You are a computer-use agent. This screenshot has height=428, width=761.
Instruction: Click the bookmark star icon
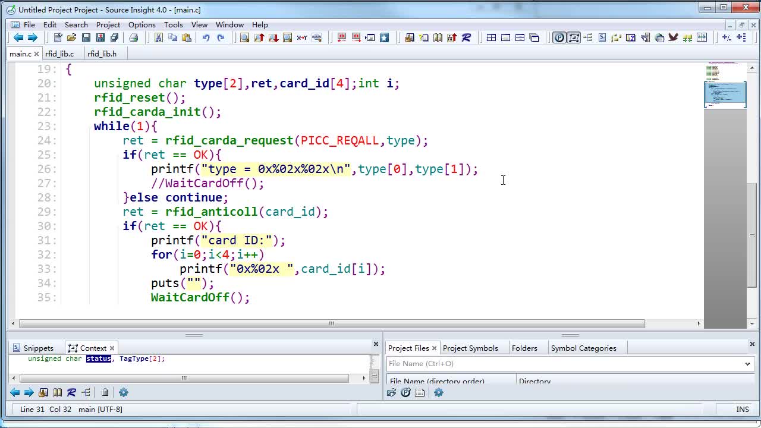[x=384, y=37]
